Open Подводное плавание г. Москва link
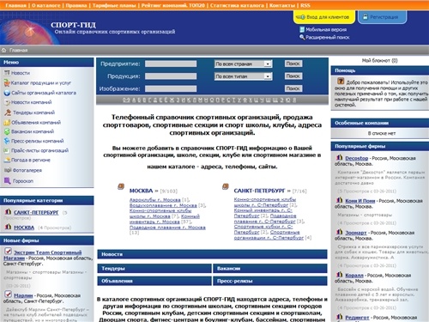Viewport: 429px width, 322px height. 167,228
